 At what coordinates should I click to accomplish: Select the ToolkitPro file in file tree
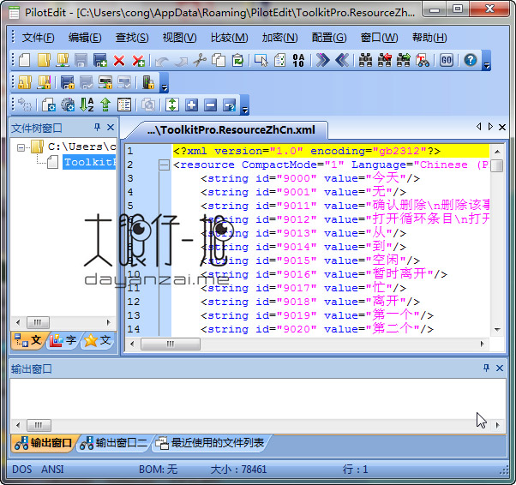[89, 162]
